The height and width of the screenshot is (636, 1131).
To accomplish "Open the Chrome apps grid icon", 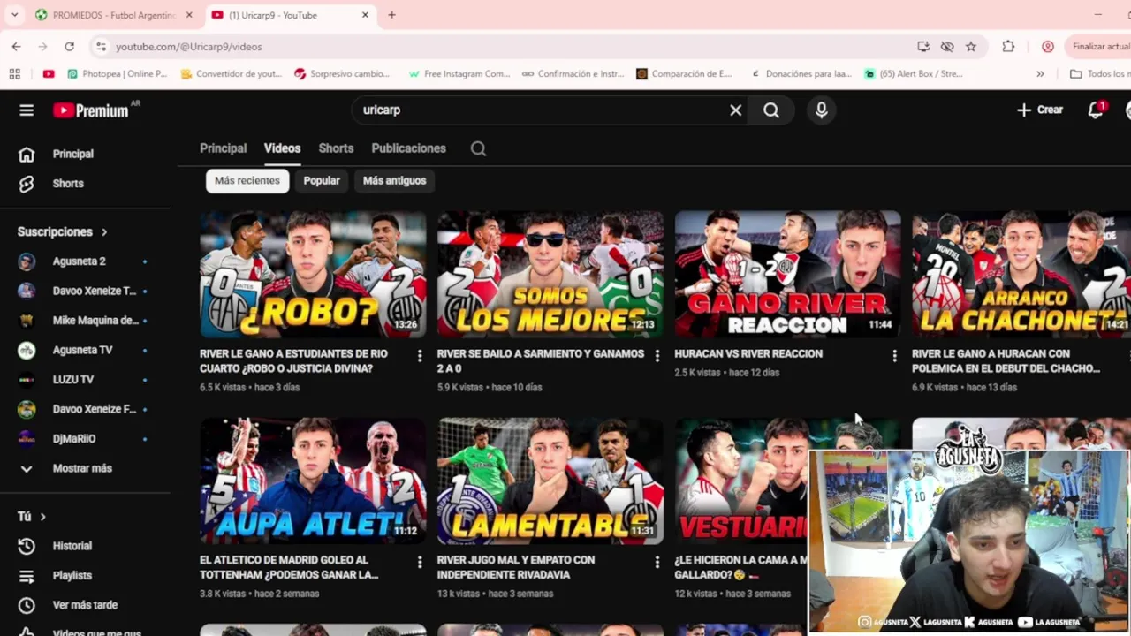I will [14, 74].
